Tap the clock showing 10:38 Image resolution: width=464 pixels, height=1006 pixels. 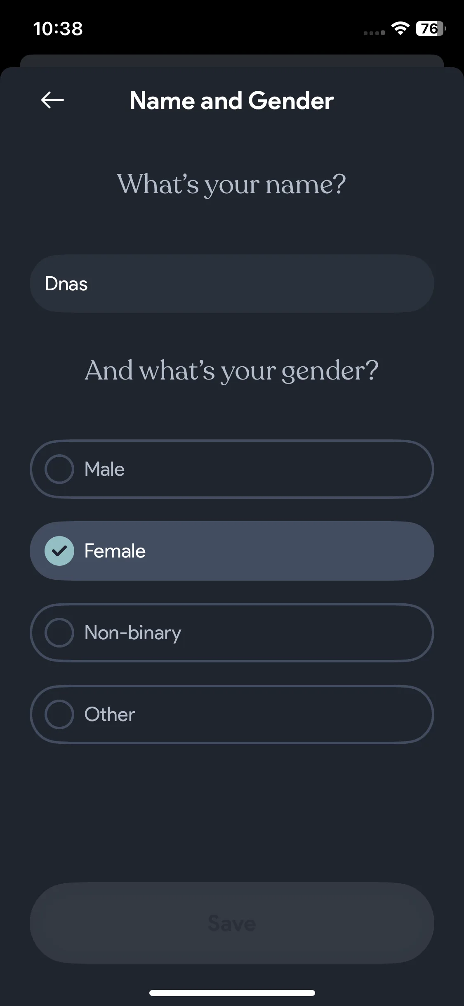[58, 29]
